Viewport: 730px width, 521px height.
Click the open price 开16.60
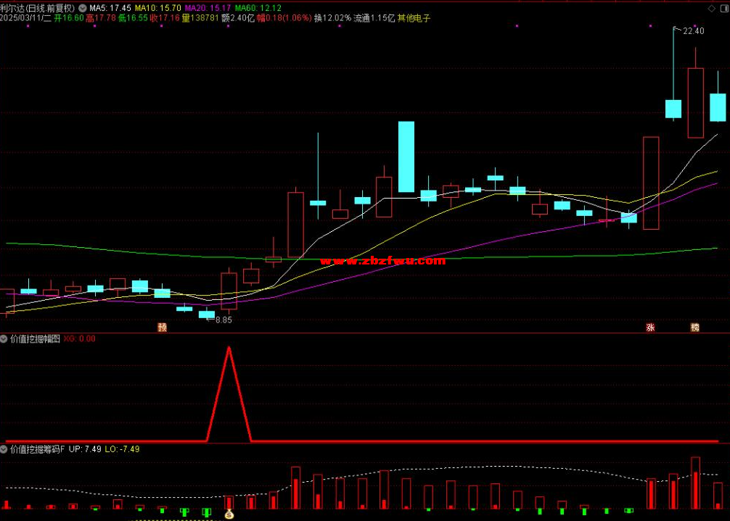click(x=69, y=18)
